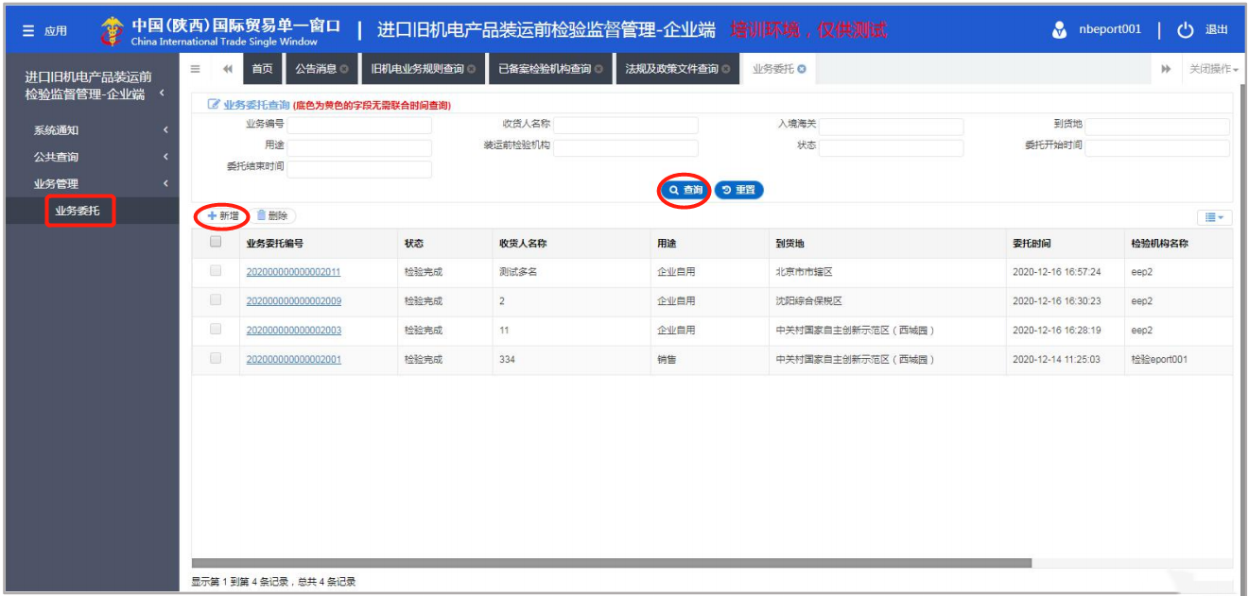The height and width of the screenshot is (596, 1249).
Task: Click the tab bar scroll-right double arrow
Action: point(1166,69)
